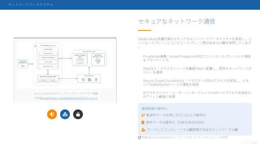The height and width of the screenshot is (146, 260).
Task: Click the Control plane label in diagram
Action: (x=48, y=49)
